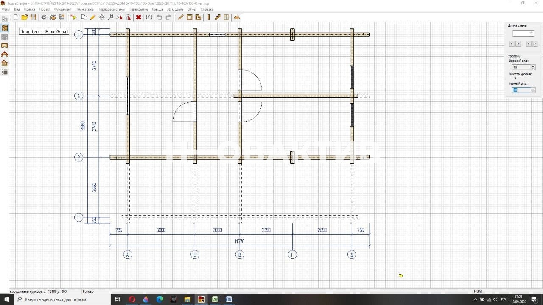This screenshot has height=305, width=543.
Task: Click the first left arrow wall length button
Action: click(x=512, y=44)
